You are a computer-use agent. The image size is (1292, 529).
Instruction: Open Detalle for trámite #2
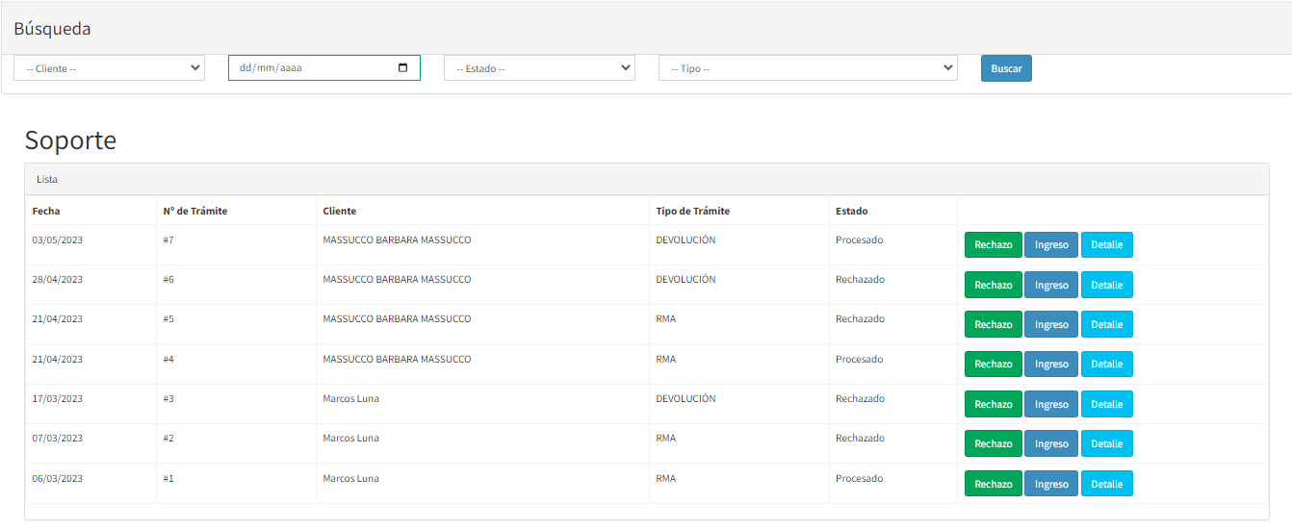pyautogui.click(x=1106, y=444)
